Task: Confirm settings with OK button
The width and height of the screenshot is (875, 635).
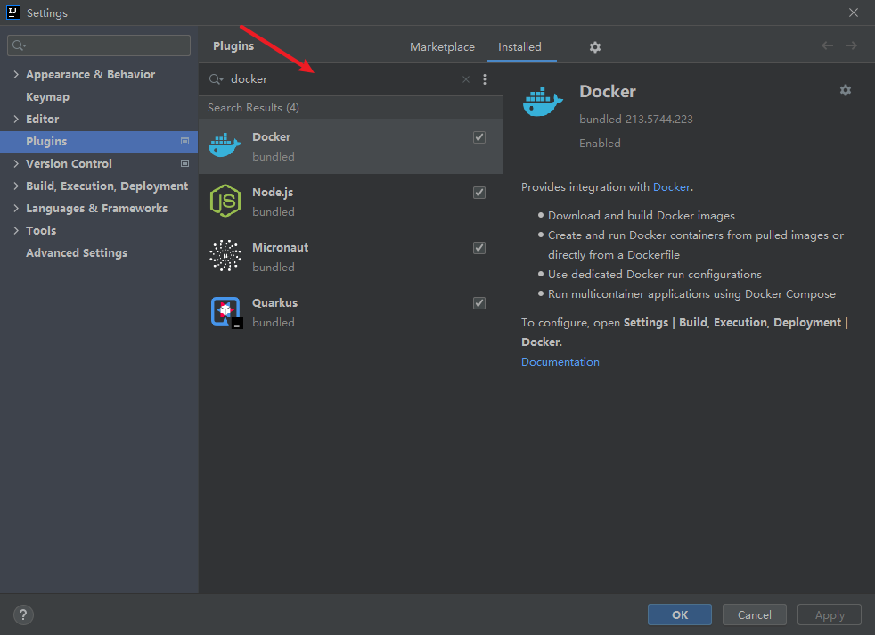Action: click(679, 614)
